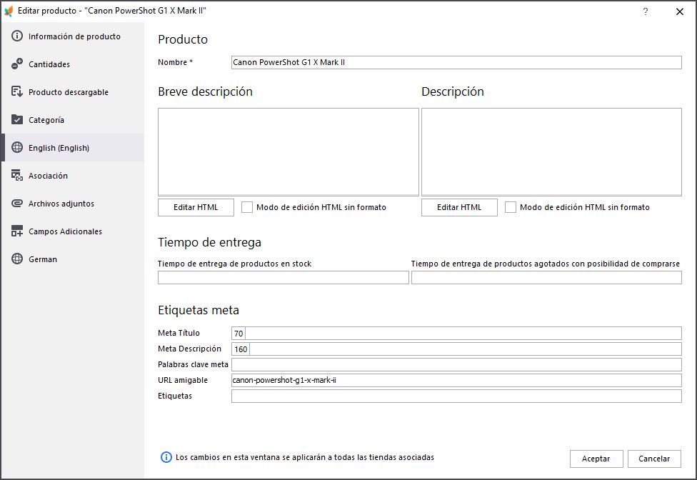Click the in-stock delivery time field
Screen dimensions: 697x480
[x=283, y=277]
